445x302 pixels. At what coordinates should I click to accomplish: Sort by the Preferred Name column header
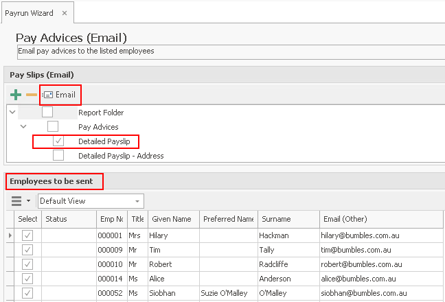[x=229, y=219]
